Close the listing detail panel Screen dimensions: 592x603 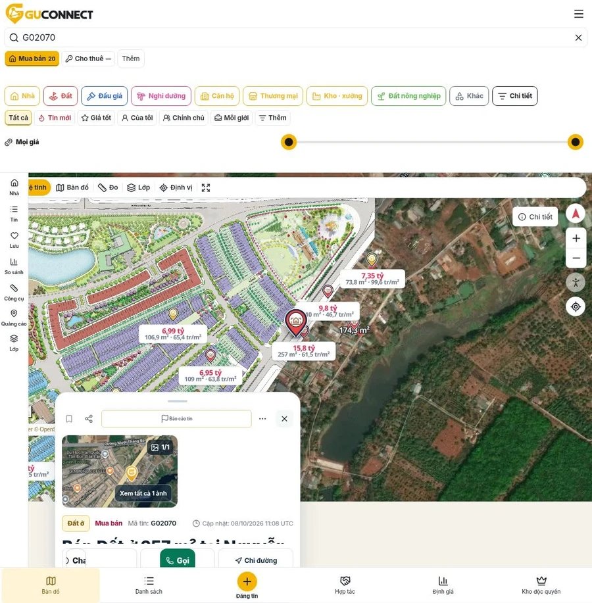click(284, 419)
